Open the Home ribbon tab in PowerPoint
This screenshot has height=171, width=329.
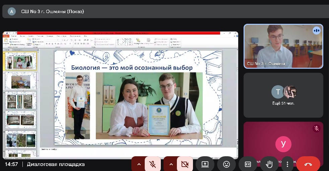coord(14,36)
